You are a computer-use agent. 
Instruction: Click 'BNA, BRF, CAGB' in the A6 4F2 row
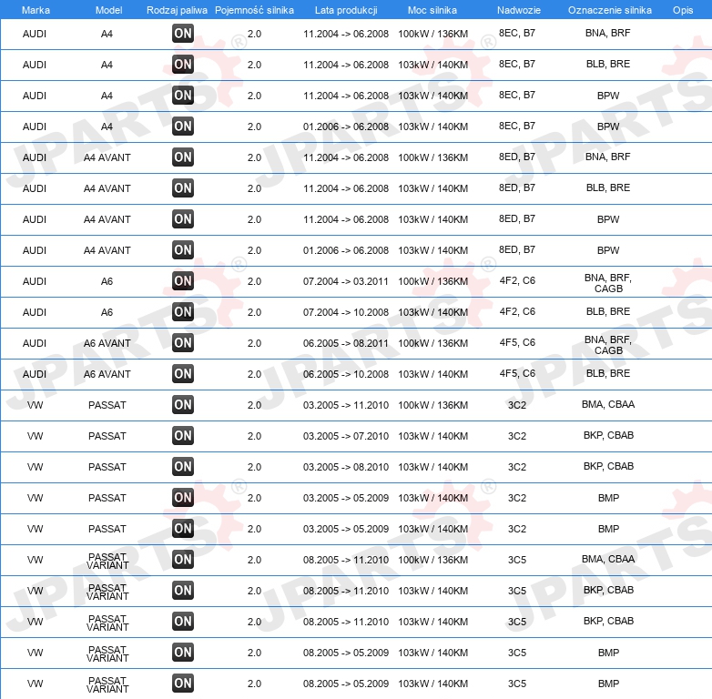(x=608, y=283)
